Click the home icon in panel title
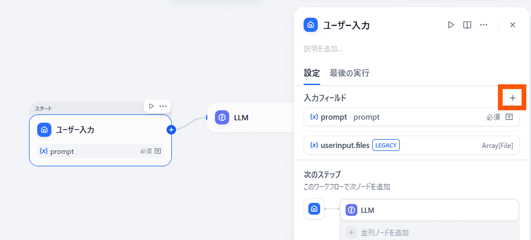This screenshot has width=531, height=240. pyautogui.click(x=311, y=25)
